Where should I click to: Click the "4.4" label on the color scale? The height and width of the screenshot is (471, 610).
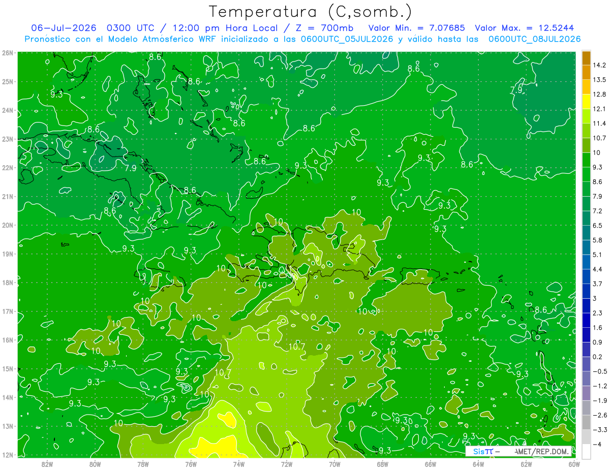point(598,269)
